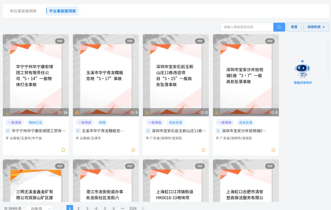The height and width of the screenshot is (210, 331).
Task: Click location text 云南省/玉溪市
Action: 90,138
